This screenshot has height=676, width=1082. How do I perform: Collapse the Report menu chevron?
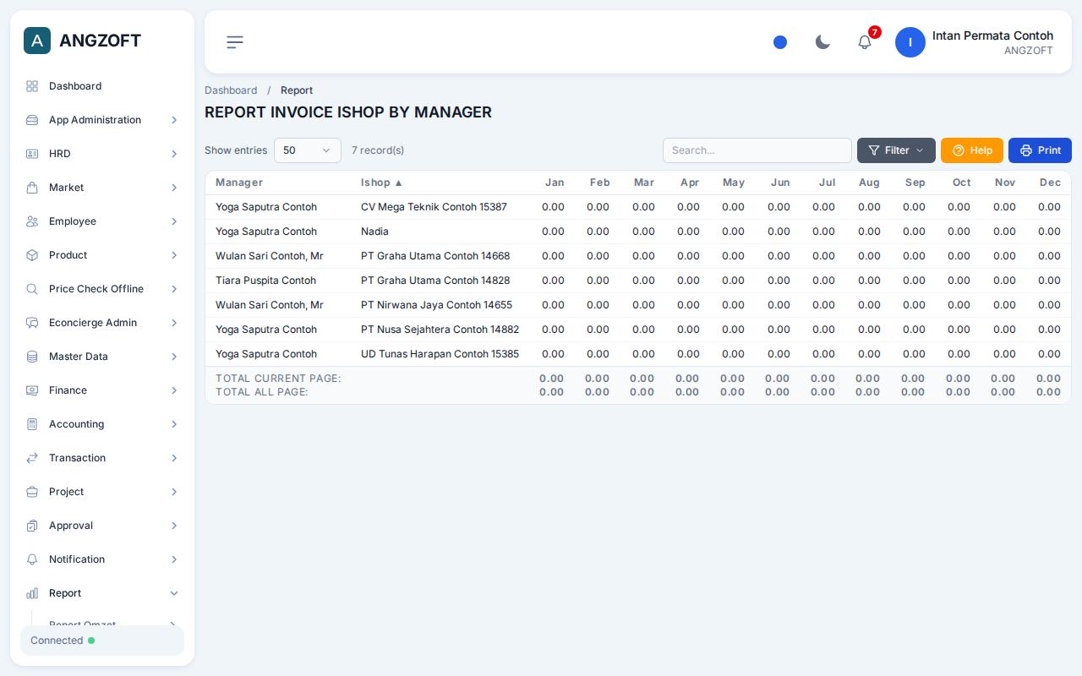coord(174,593)
